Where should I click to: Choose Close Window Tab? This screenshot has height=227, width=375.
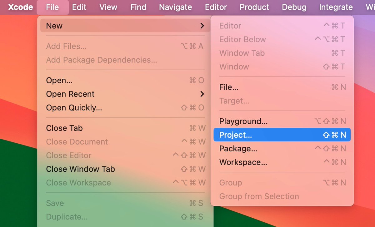pos(125,169)
